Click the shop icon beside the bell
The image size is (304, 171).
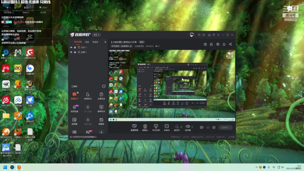pos(218,44)
